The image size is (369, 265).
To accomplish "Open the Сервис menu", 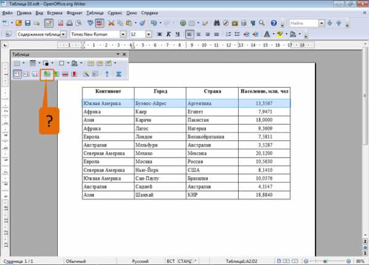I will [115, 13].
